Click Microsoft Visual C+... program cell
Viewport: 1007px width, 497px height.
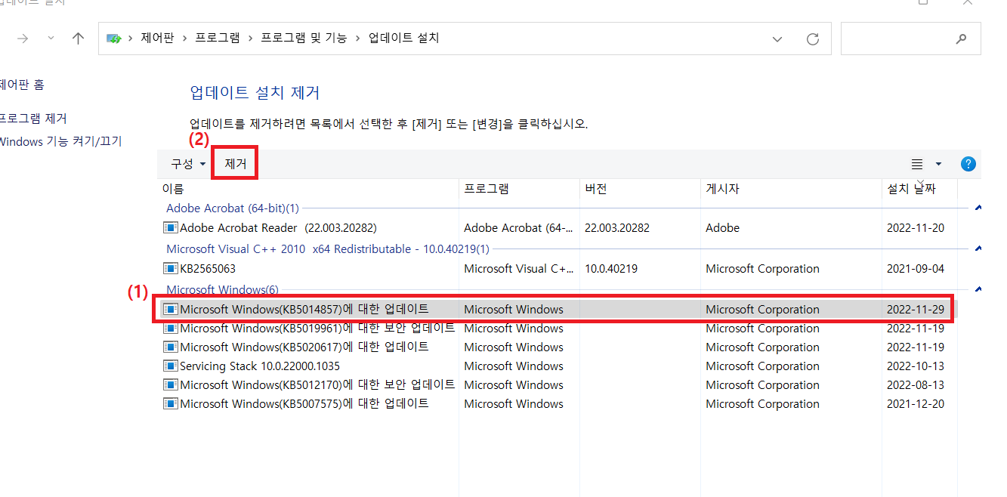520,269
